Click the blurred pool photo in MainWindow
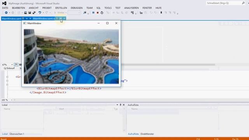This screenshot has height=140, width=249. [71, 56]
